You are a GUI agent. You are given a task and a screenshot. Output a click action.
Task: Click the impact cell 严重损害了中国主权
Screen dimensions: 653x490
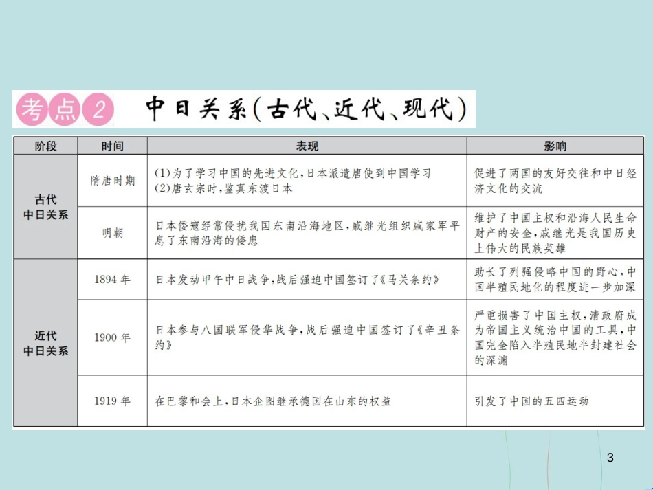pyautogui.click(x=555, y=337)
